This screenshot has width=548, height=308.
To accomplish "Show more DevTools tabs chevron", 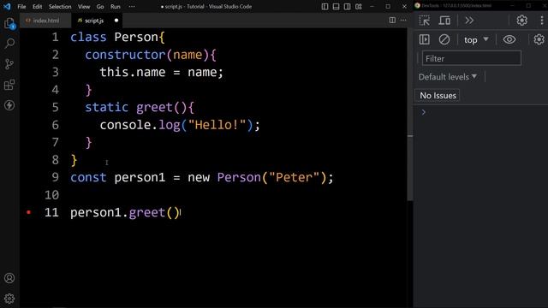I will pyautogui.click(x=469, y=21).
